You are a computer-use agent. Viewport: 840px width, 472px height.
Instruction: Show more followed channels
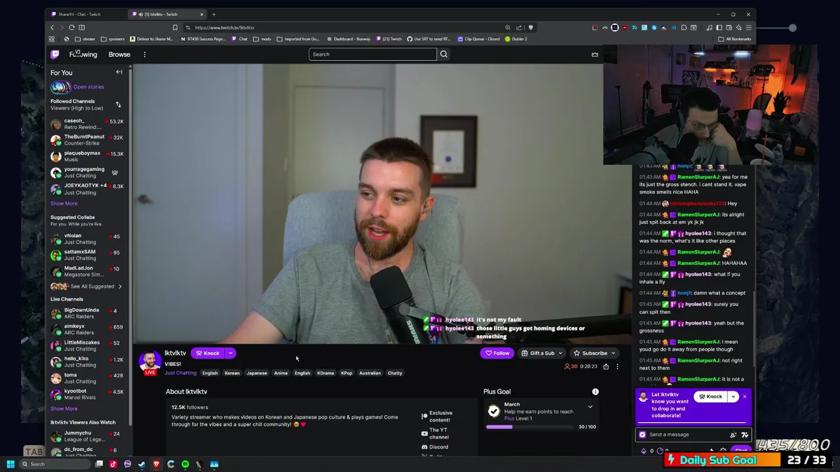tap(64, 203)
